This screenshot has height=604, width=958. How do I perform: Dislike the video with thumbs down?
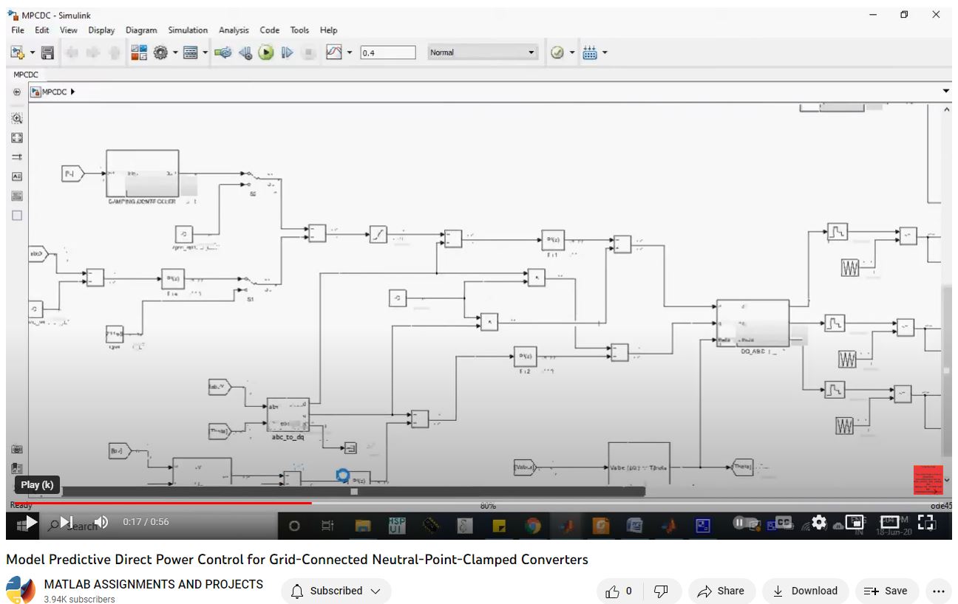pyautogui.click(x=662, y=591)
